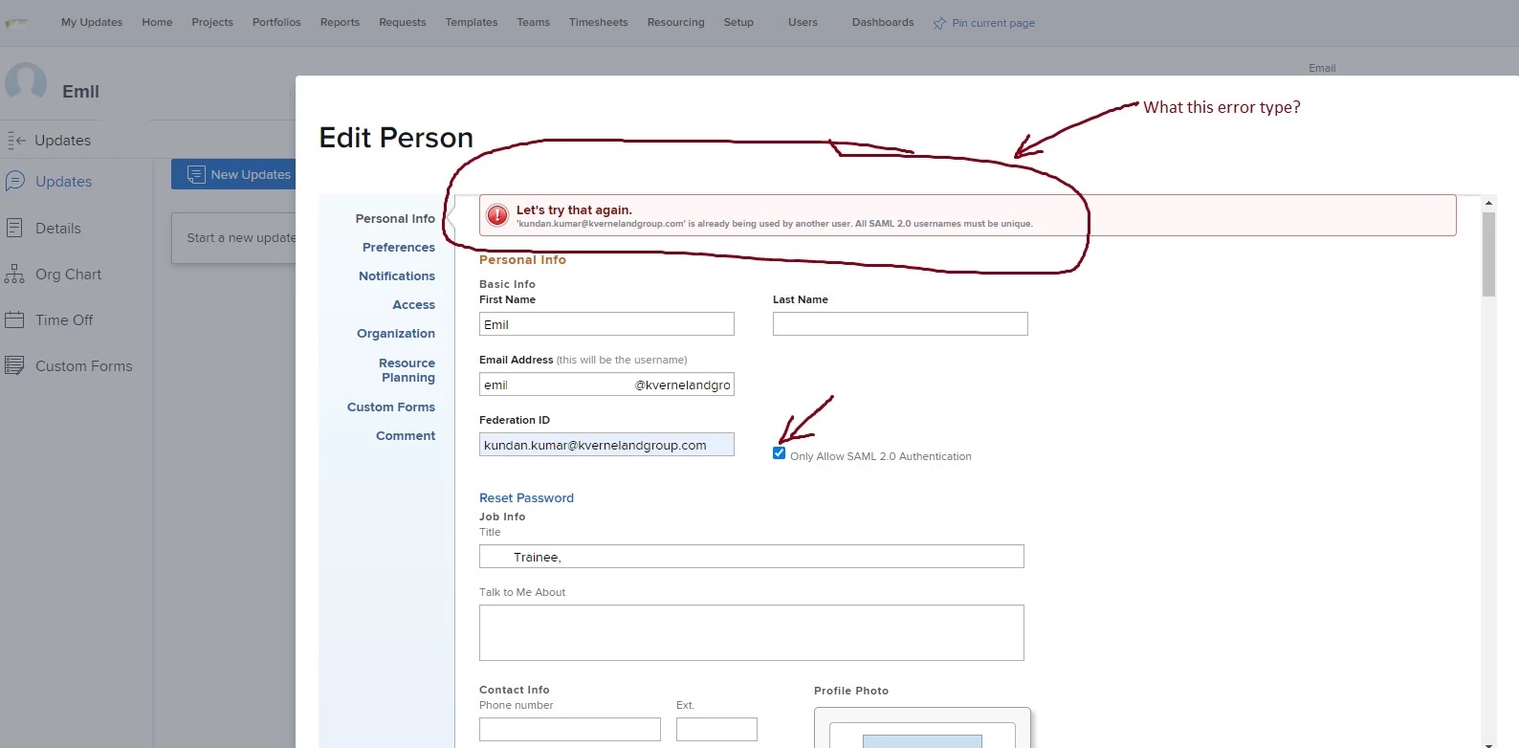The image size is (1519, 748).
Task: Click Custom Forms label in left sidebar
Action: 84,365
